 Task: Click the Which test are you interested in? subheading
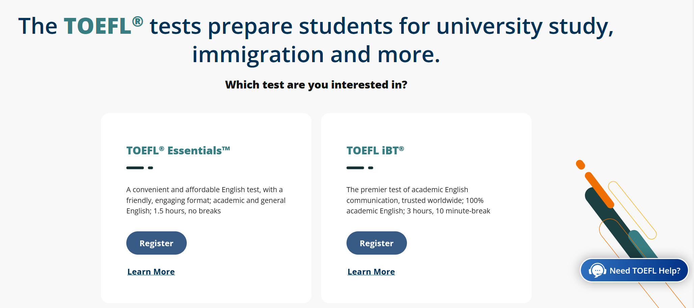point(316,85)
